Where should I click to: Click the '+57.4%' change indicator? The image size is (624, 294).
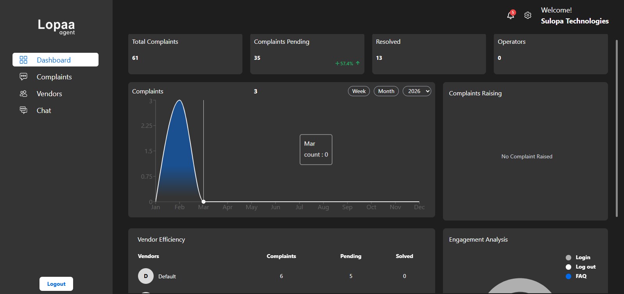(344, 63)
